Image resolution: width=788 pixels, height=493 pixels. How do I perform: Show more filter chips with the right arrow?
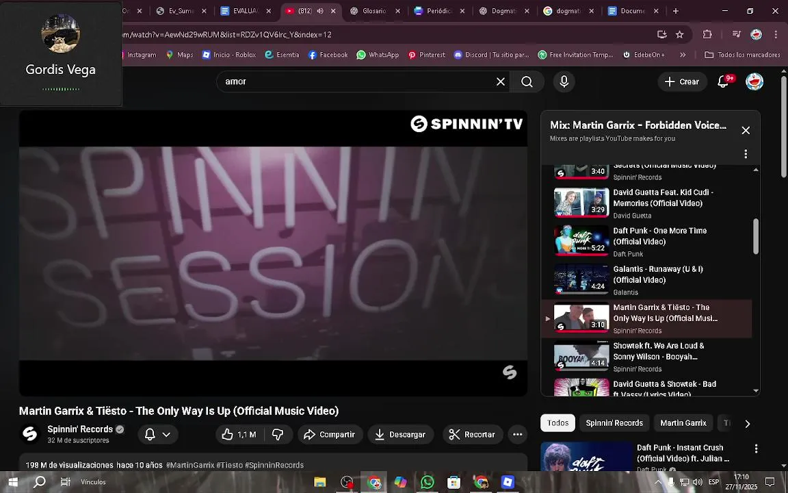747,424
